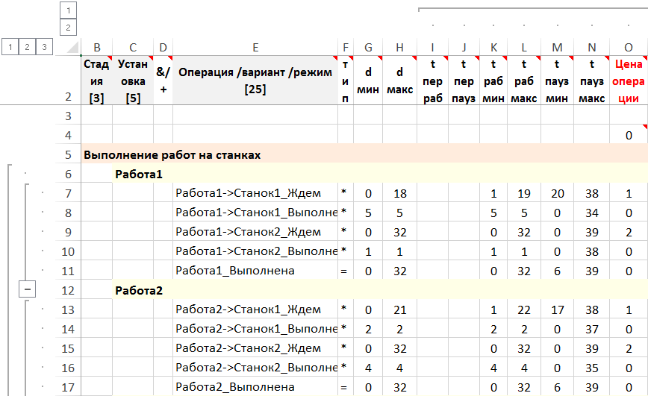
Task: Click column outline level 1 button
Action: pyautogui.click(x=69, y=10)
